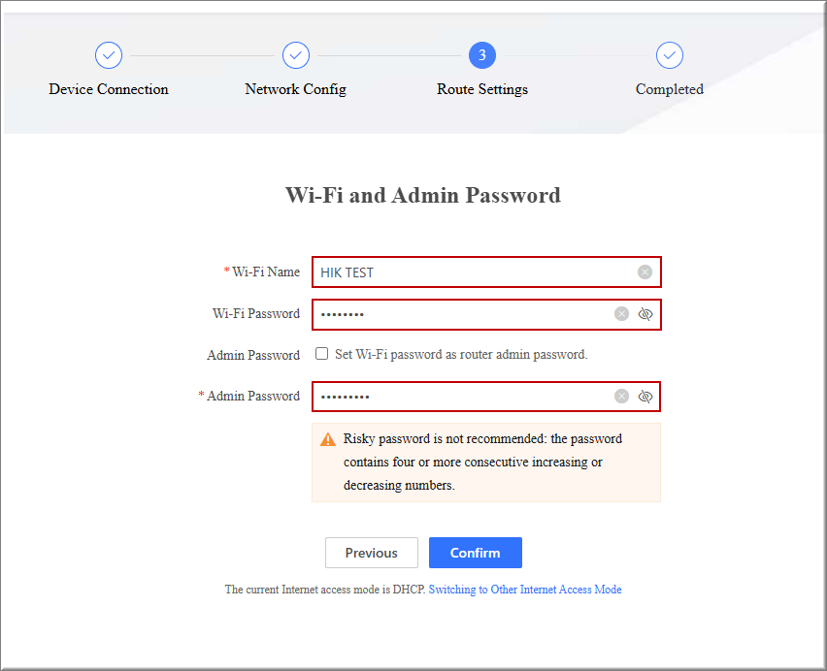Clear the Wi-Fi Name field text
This screenshot has width=827, height=671.
pyautogui.click(x=645, y=272)
